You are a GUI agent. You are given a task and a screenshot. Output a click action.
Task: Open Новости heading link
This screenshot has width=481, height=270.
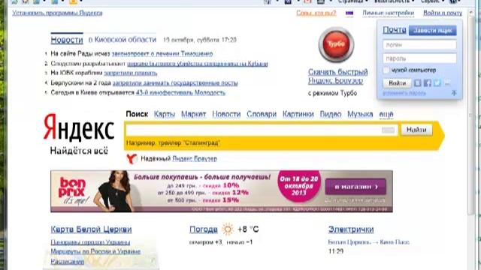pyautogui.click(x=67, y=40)
